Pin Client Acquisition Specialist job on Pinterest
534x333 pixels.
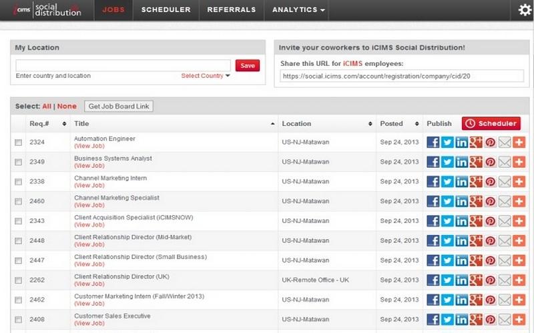pos(490,221)
